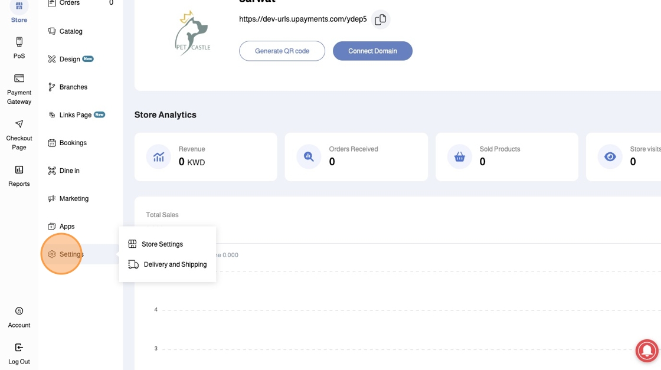Image resolution: width=661 pixels, height=370 pixels.
Task: Click the Connect Domain button
Action: 372,51
